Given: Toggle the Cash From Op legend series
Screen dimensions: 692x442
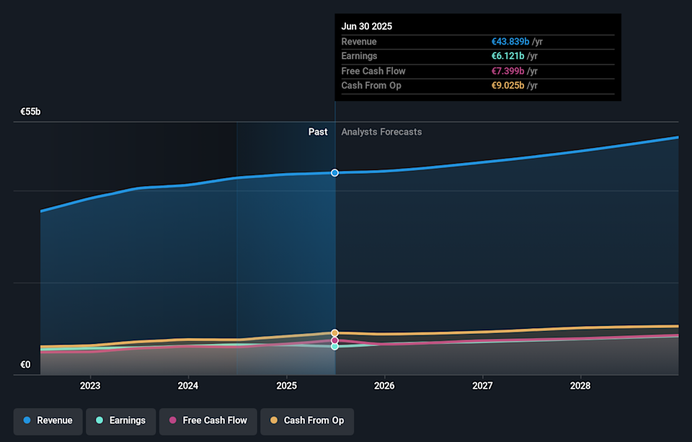Looking at the screenshot, I should click(306, 420).
